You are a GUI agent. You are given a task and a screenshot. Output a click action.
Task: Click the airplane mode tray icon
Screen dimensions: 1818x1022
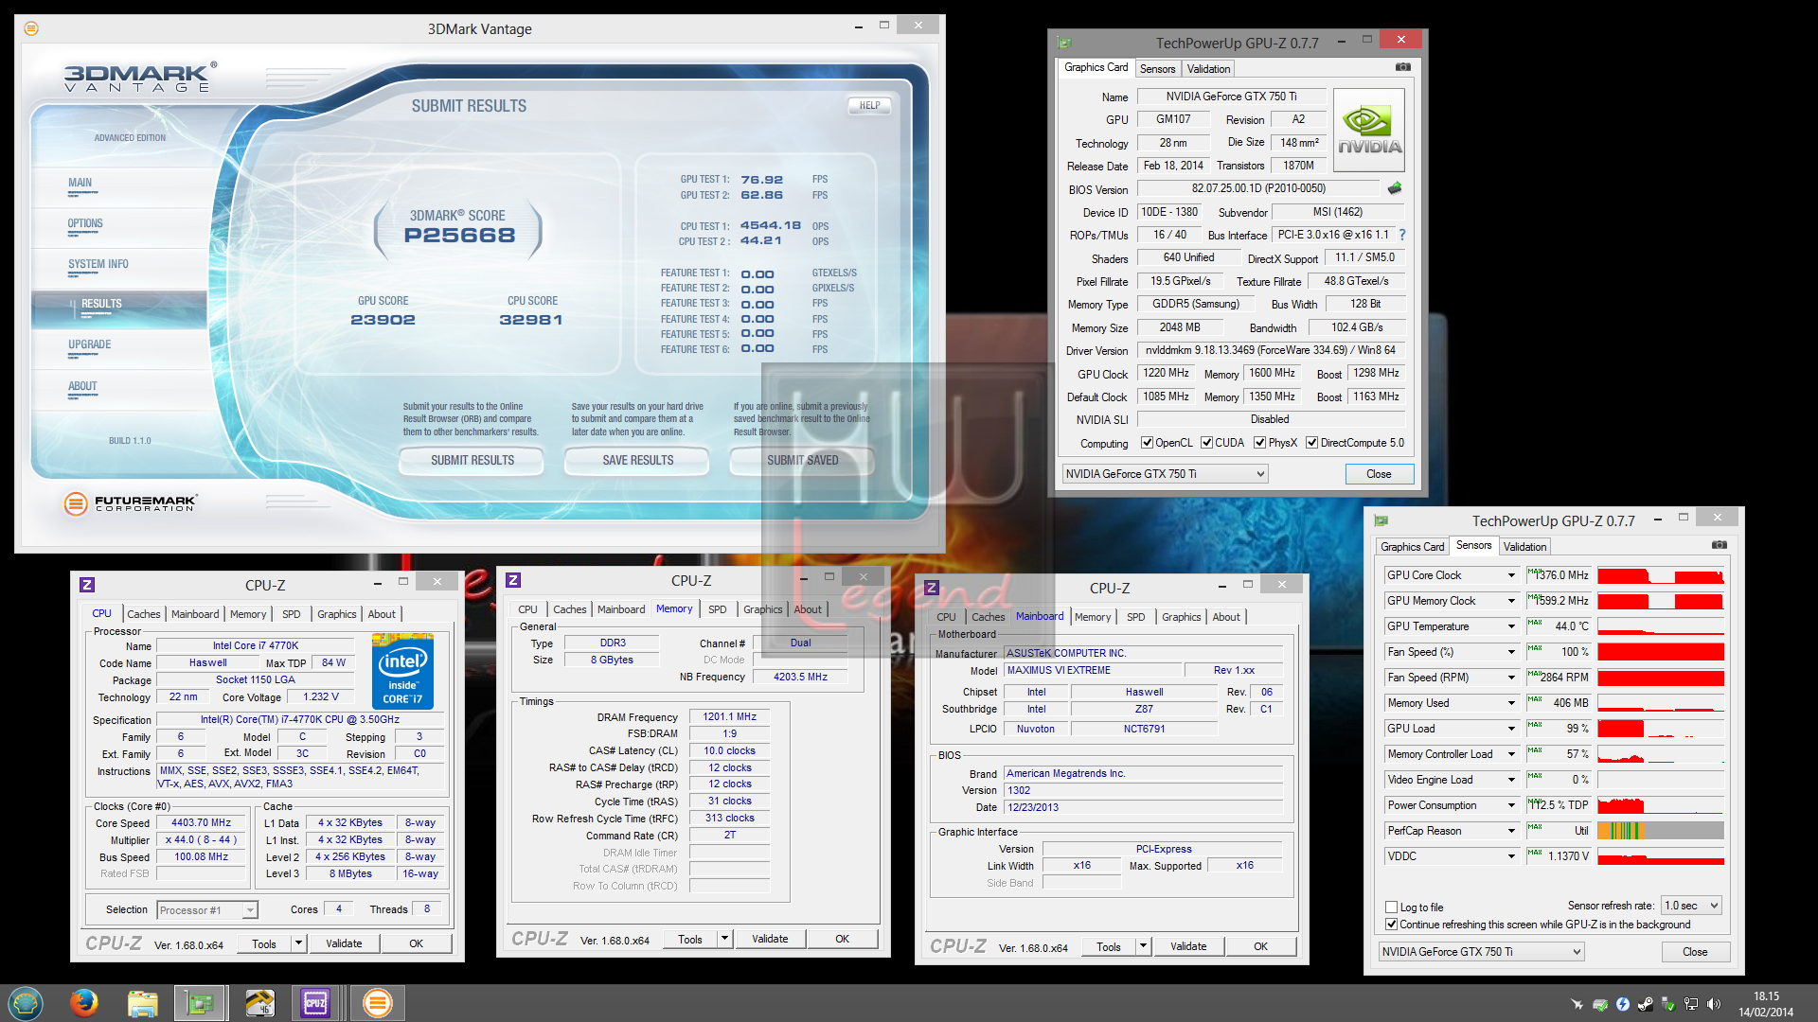(1577, 1004)
